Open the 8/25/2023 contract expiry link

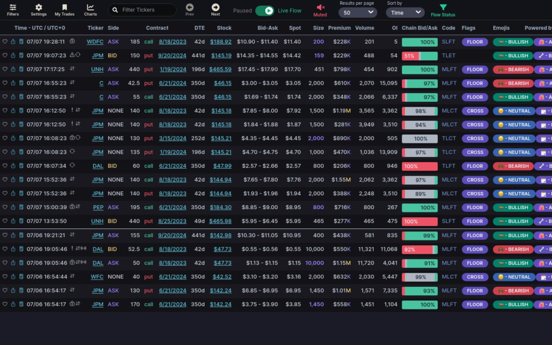[x=172, y=221]
